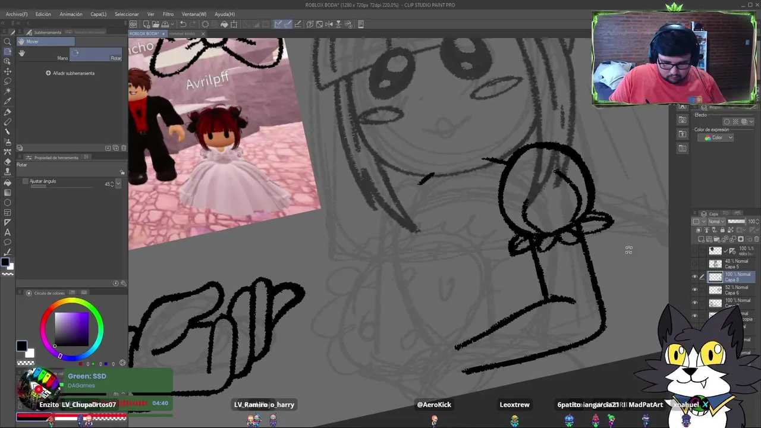The height and width of the screenshot is (428, 761).
Task: Show the Capa 5 layer
Action: click(x=694, y=264)
